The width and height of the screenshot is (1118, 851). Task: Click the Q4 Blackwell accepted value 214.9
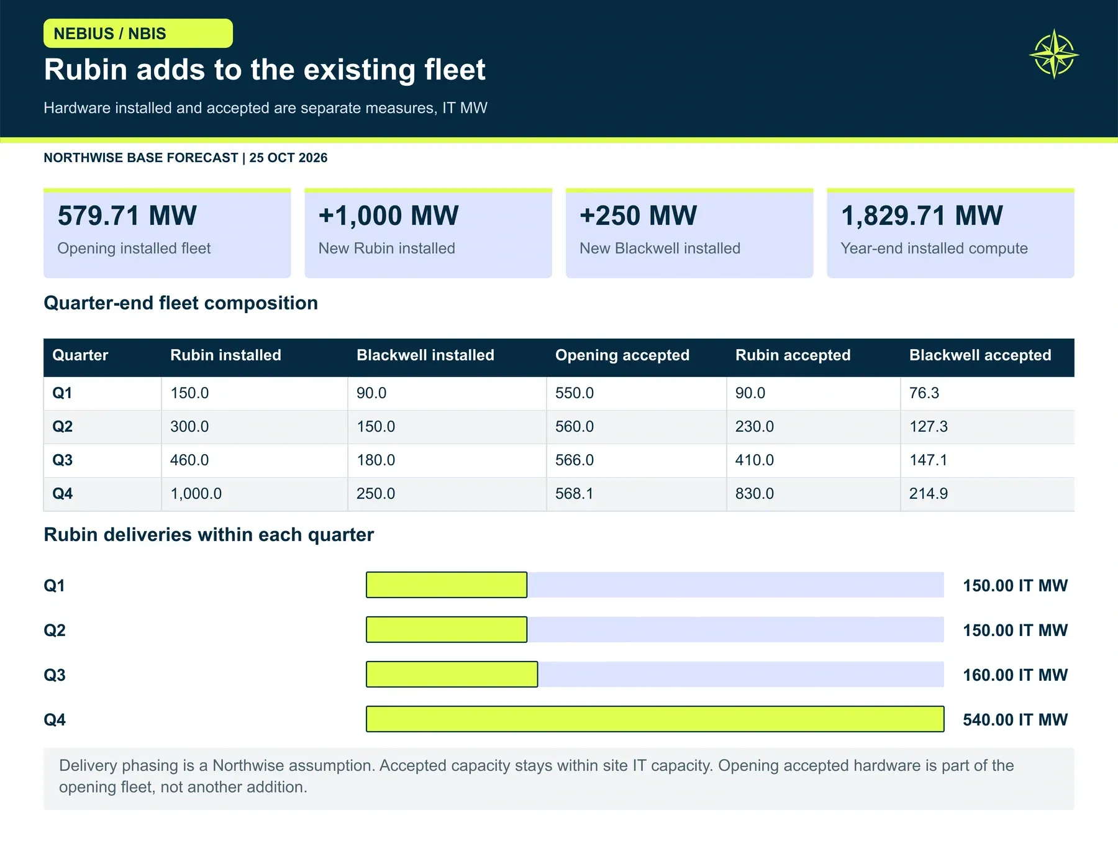tap(929, 494)
